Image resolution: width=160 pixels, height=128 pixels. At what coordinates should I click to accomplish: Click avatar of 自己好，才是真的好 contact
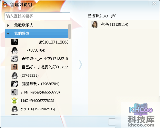point(15,67)
